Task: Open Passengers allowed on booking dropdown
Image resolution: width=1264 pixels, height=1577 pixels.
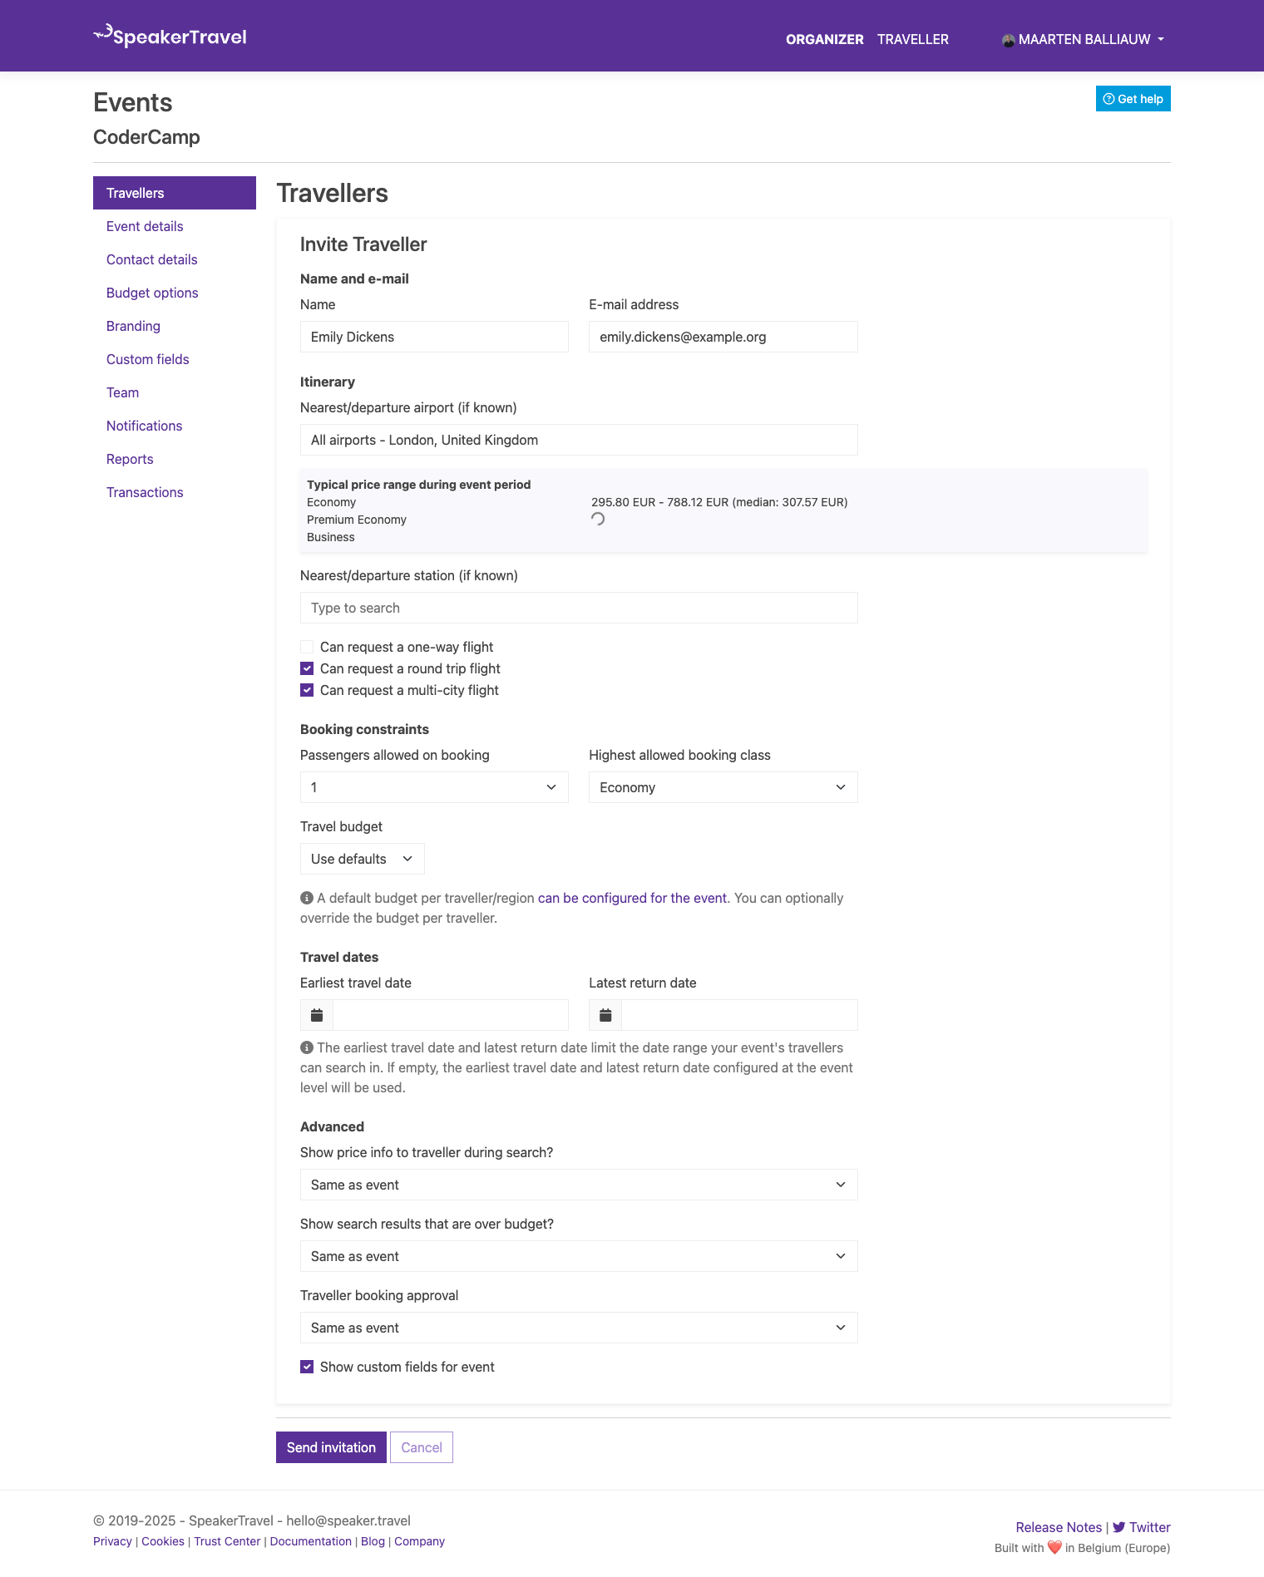Action: (433, 787)
